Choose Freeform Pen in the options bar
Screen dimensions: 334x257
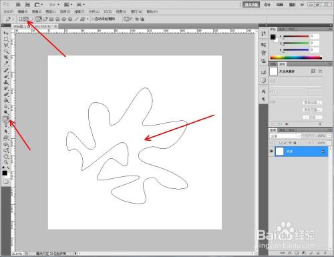point(45,19)
